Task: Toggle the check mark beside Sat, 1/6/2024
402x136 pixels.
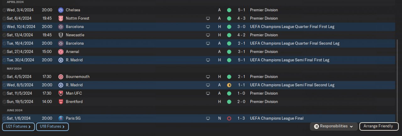Action: (x=4, y=118)
